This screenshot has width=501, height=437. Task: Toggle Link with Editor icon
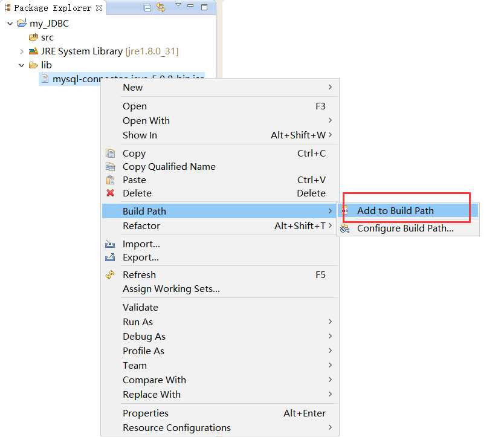[161, 7]
